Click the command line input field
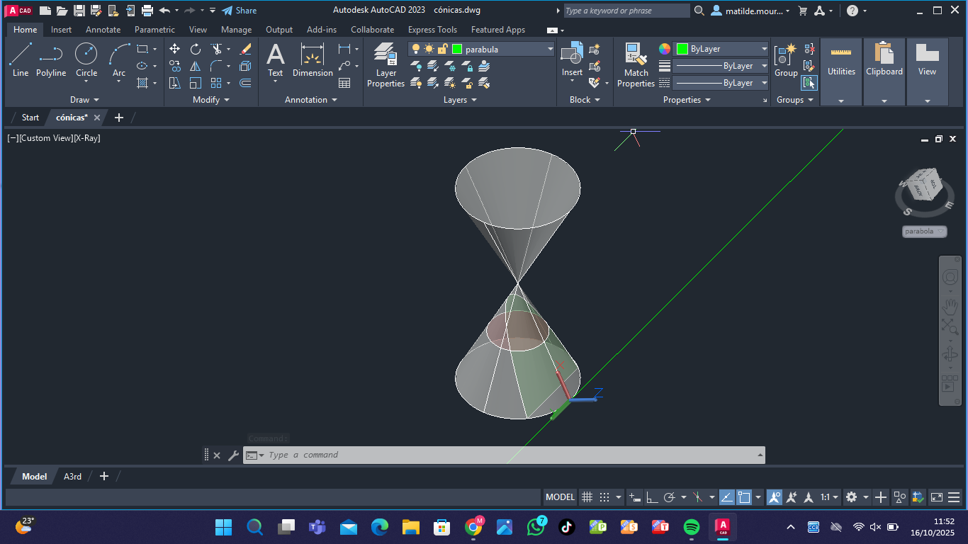The image size is (968, 544). coord(510,455)
